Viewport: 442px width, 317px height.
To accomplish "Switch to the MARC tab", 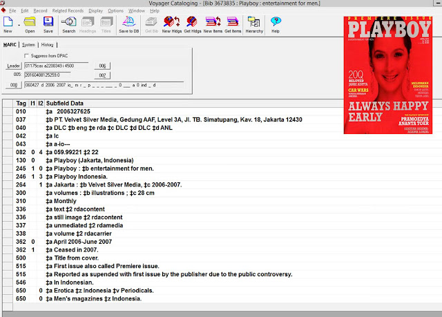I will tap(10, 45).
